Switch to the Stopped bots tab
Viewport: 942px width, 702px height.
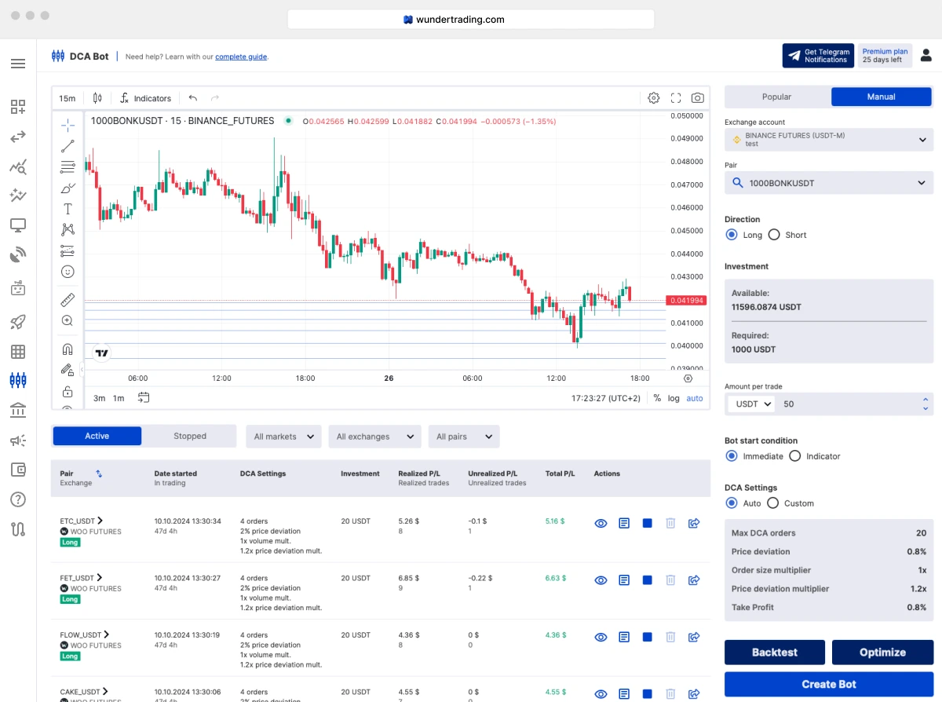point(190,436)
